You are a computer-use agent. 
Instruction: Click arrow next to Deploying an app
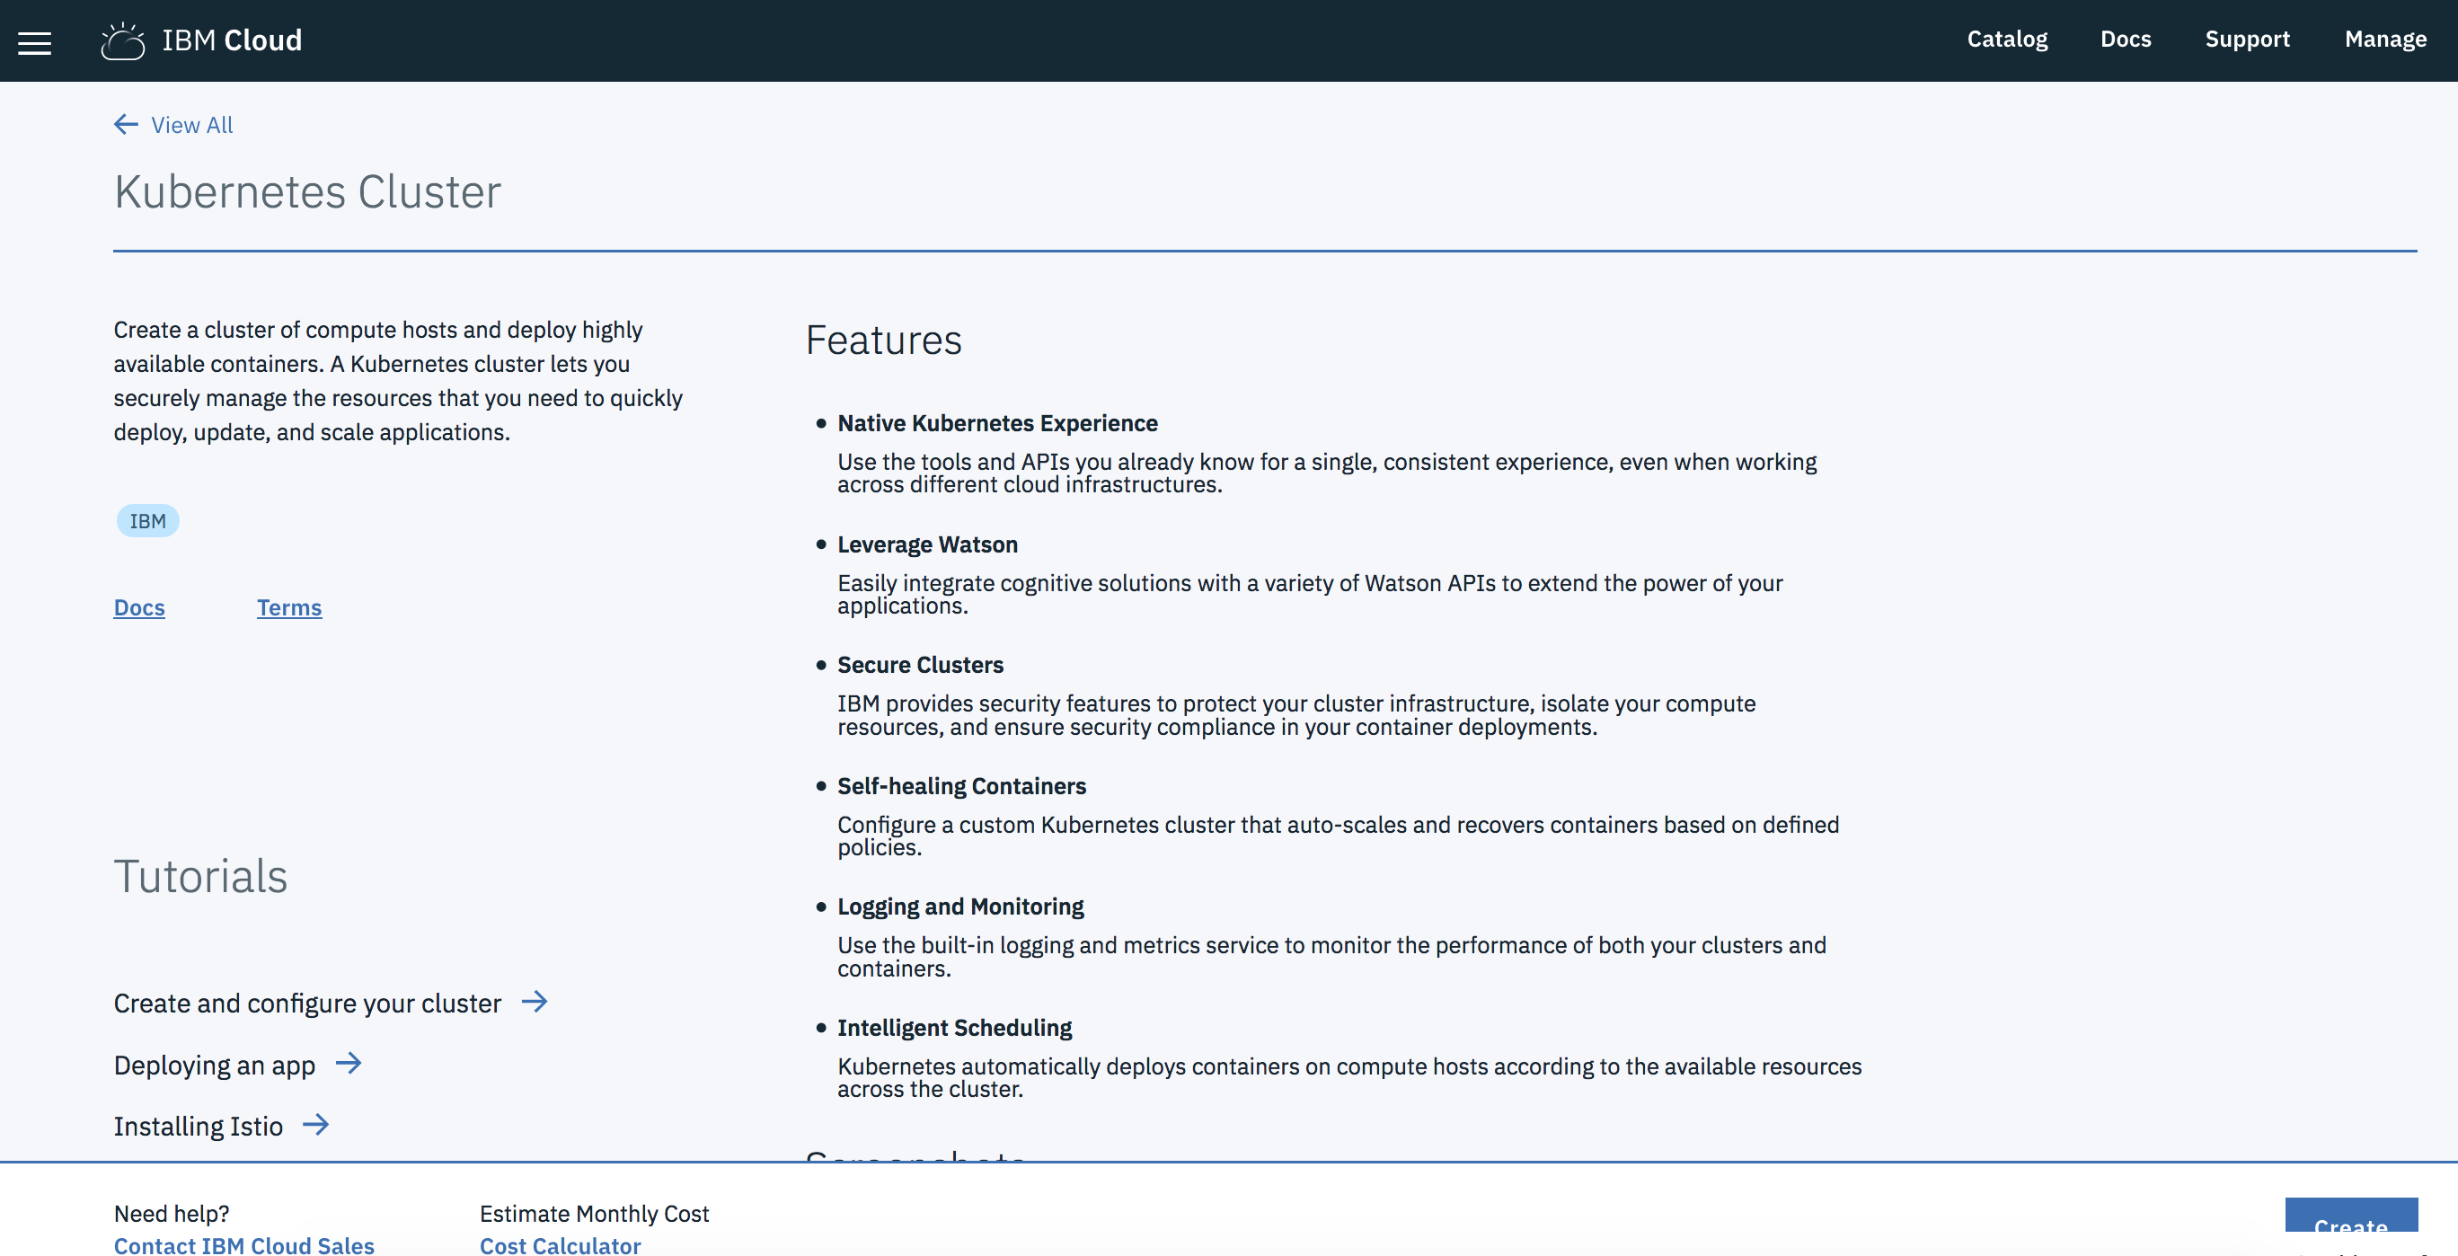click(x=349, y=1063)
